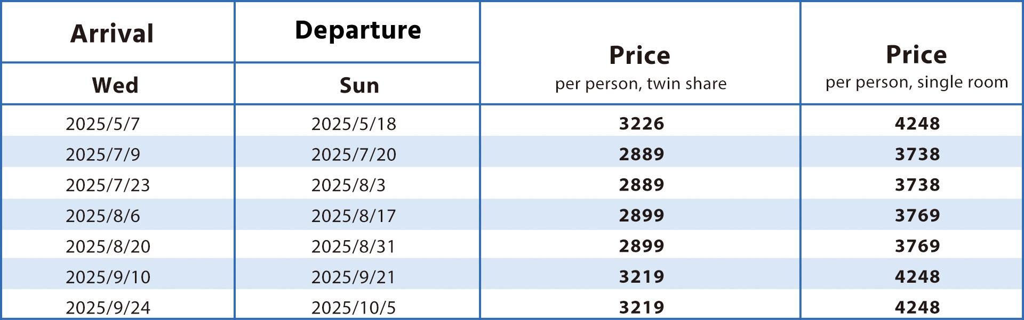
Task: Select arrival date 2025/7/9
Action: pyautogui.click(x=103, y=154)
